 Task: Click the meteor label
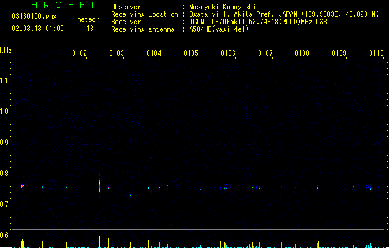88,19
